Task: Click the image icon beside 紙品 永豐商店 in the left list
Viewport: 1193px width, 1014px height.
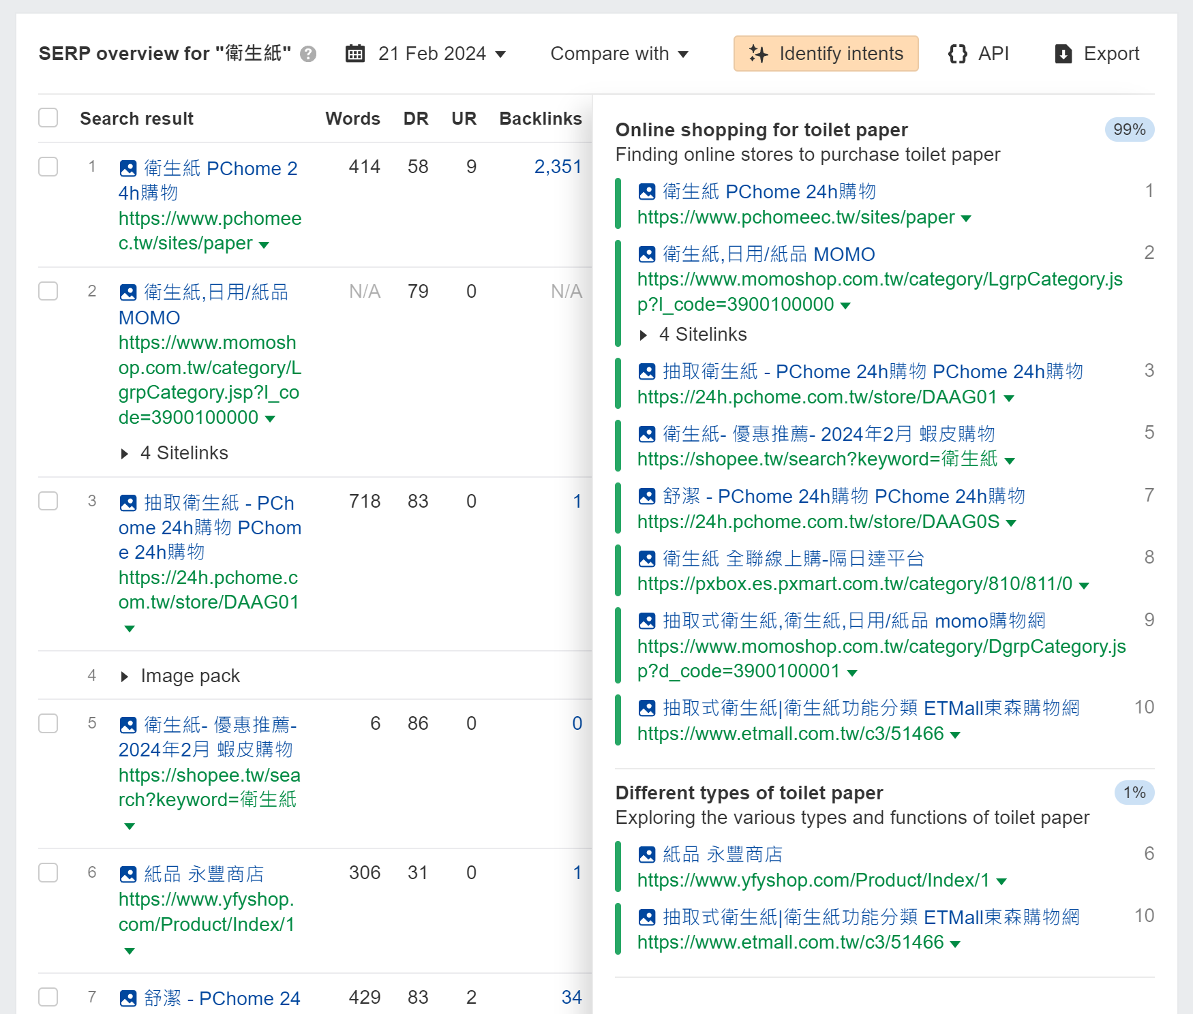Action: click(128, 874)
